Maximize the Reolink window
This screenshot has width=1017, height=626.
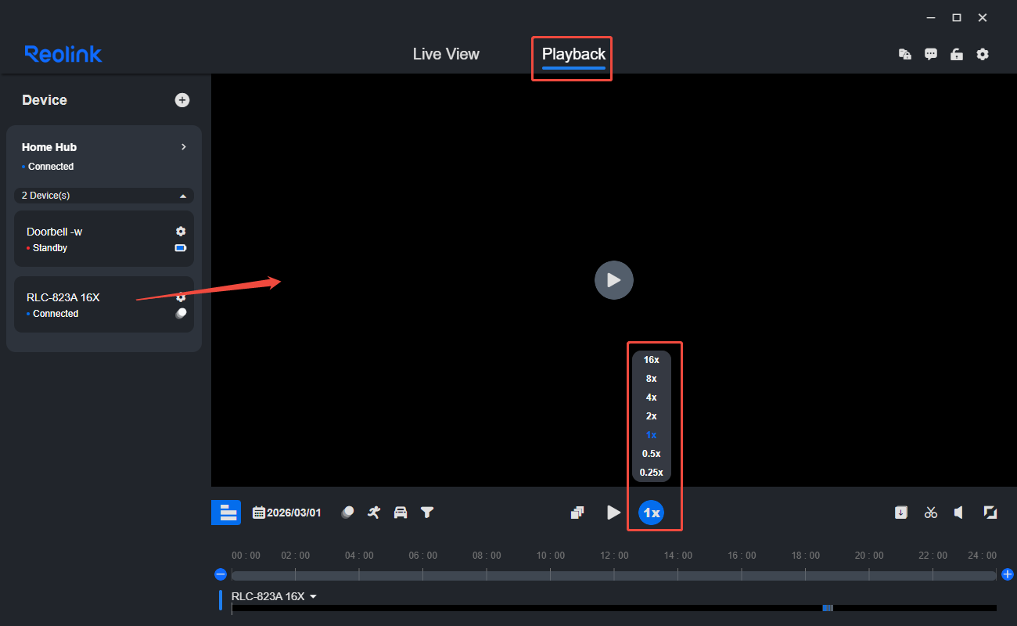[x=956, y=17]
